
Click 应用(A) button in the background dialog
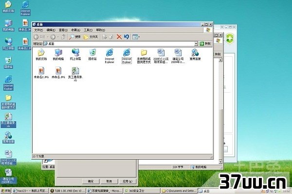coord(128,181)
